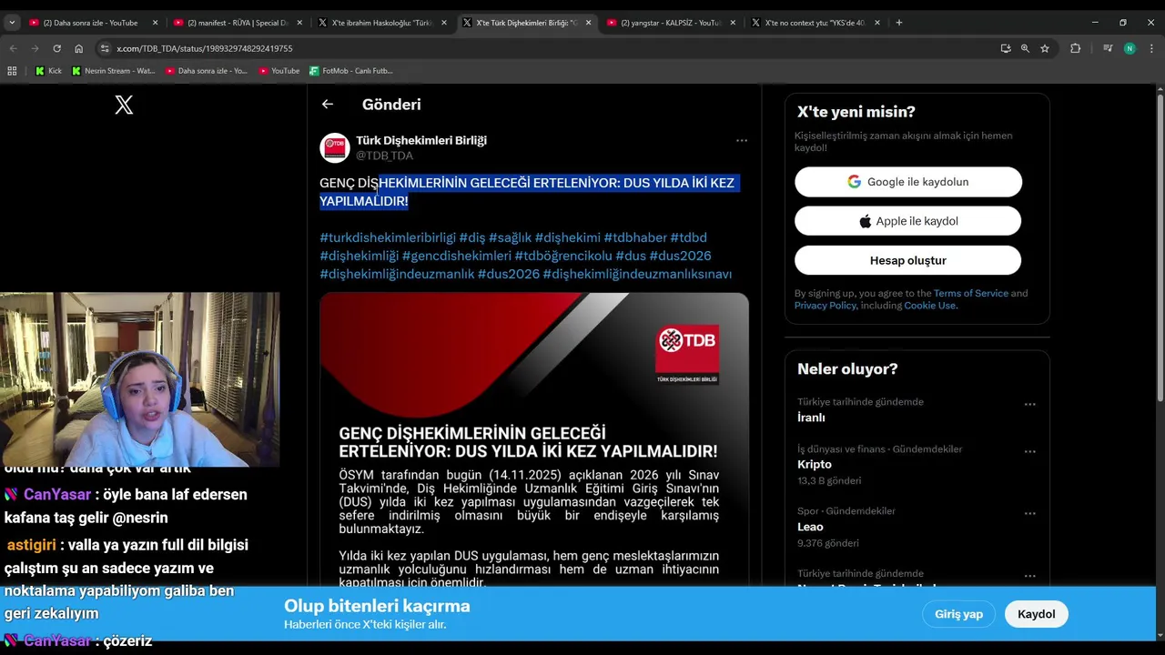The width and height of the screenshot is (1165, 655).
Task: Click the page vertical scrollbar
Action: [x=1160, y=246]
